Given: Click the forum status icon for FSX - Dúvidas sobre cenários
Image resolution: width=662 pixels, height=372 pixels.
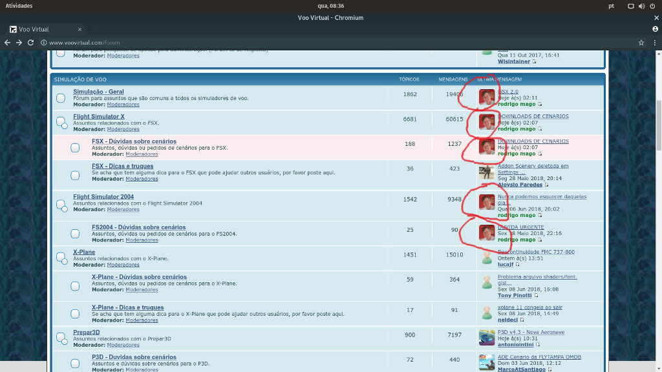Looking at the screenshot, I should (x=75, y=148).
